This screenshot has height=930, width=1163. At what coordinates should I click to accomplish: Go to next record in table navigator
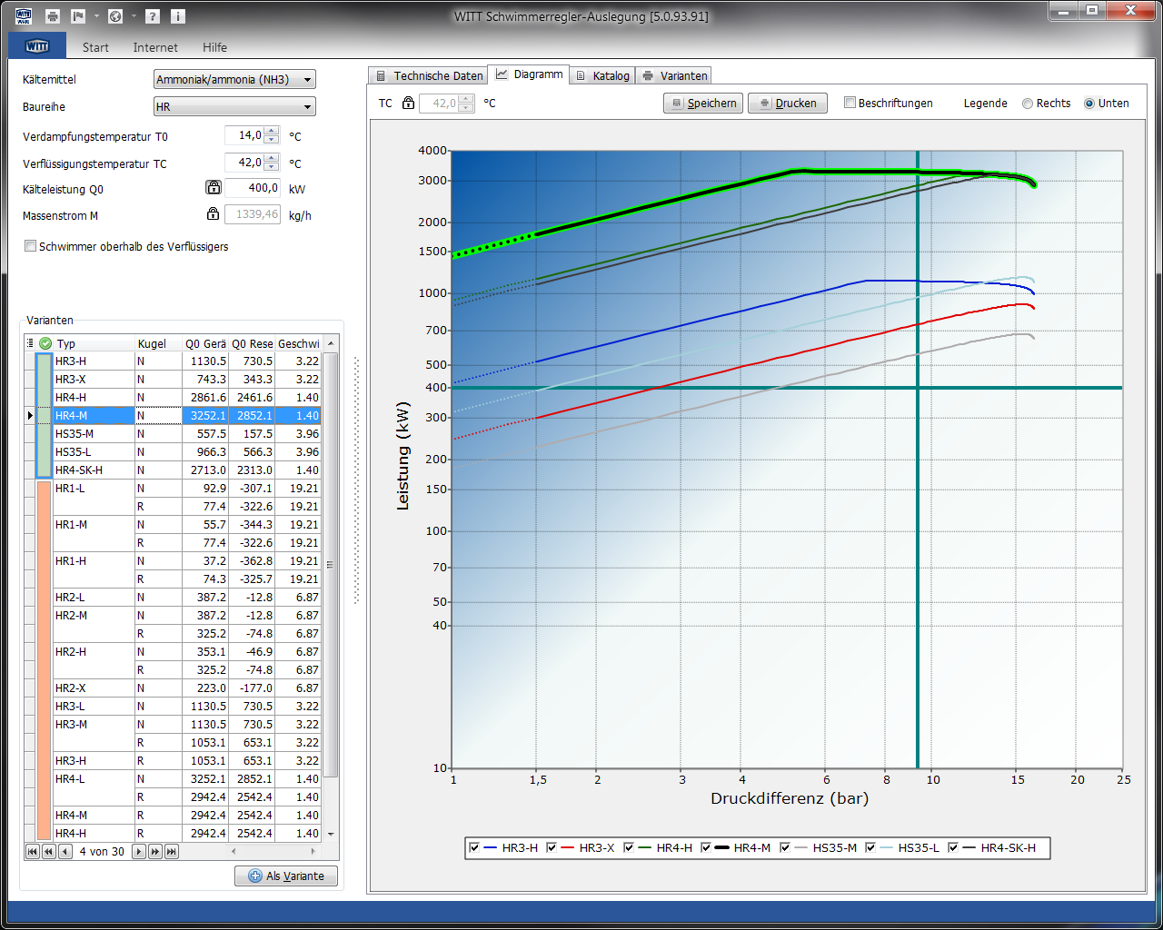139,852
